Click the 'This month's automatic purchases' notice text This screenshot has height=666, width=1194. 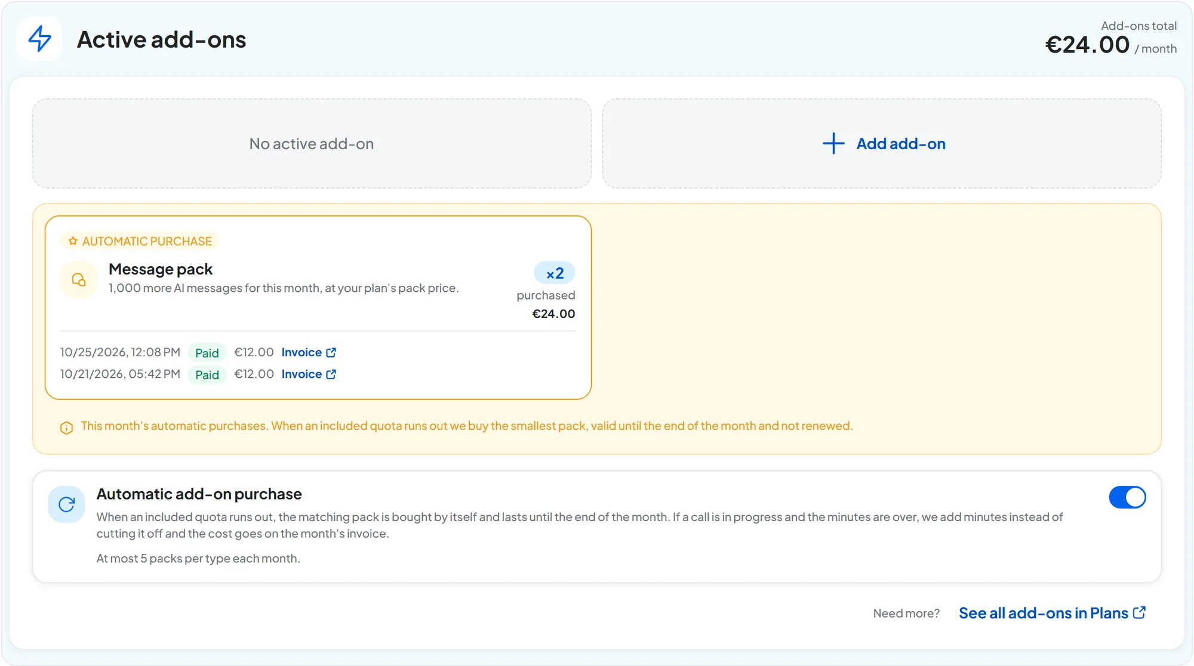[x=467, y=426]
